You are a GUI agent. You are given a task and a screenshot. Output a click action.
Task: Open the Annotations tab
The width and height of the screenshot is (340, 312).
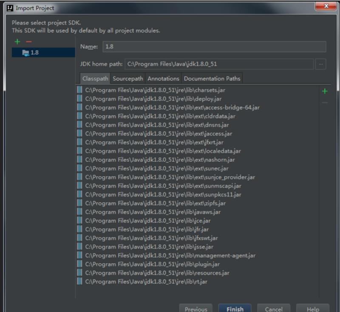[x=163, y=79]
